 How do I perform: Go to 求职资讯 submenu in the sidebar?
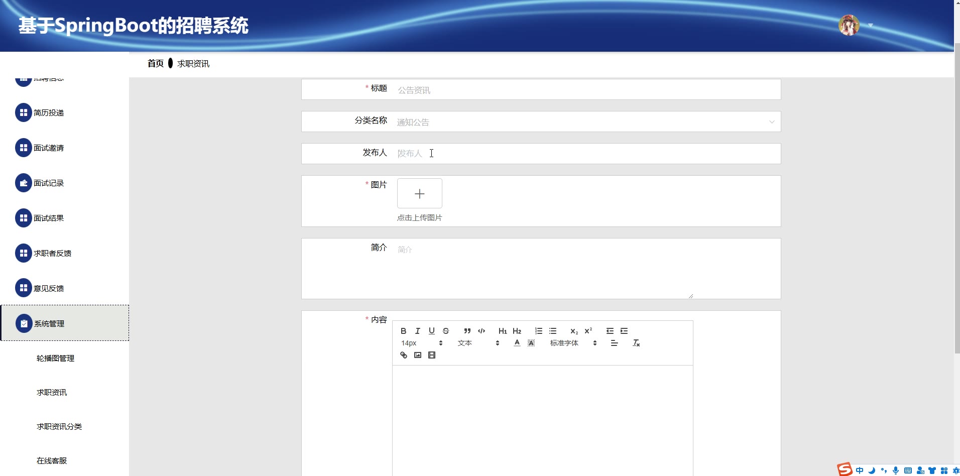point(52,392)
